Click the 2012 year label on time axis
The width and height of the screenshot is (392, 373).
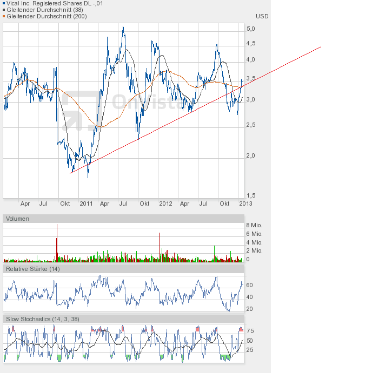tap(165, 204)
